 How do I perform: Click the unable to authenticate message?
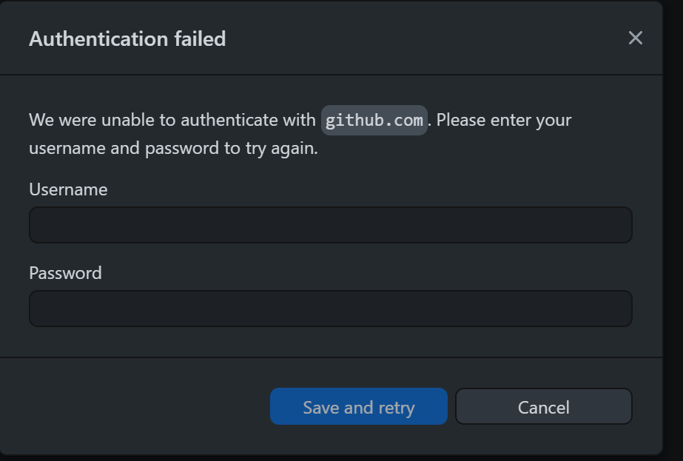coord(174,121)
